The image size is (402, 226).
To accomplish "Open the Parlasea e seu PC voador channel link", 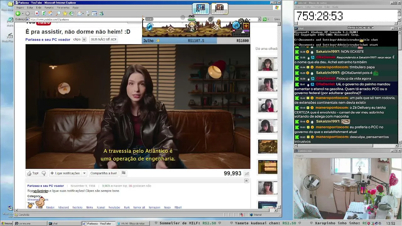I will tap(48, 40).
